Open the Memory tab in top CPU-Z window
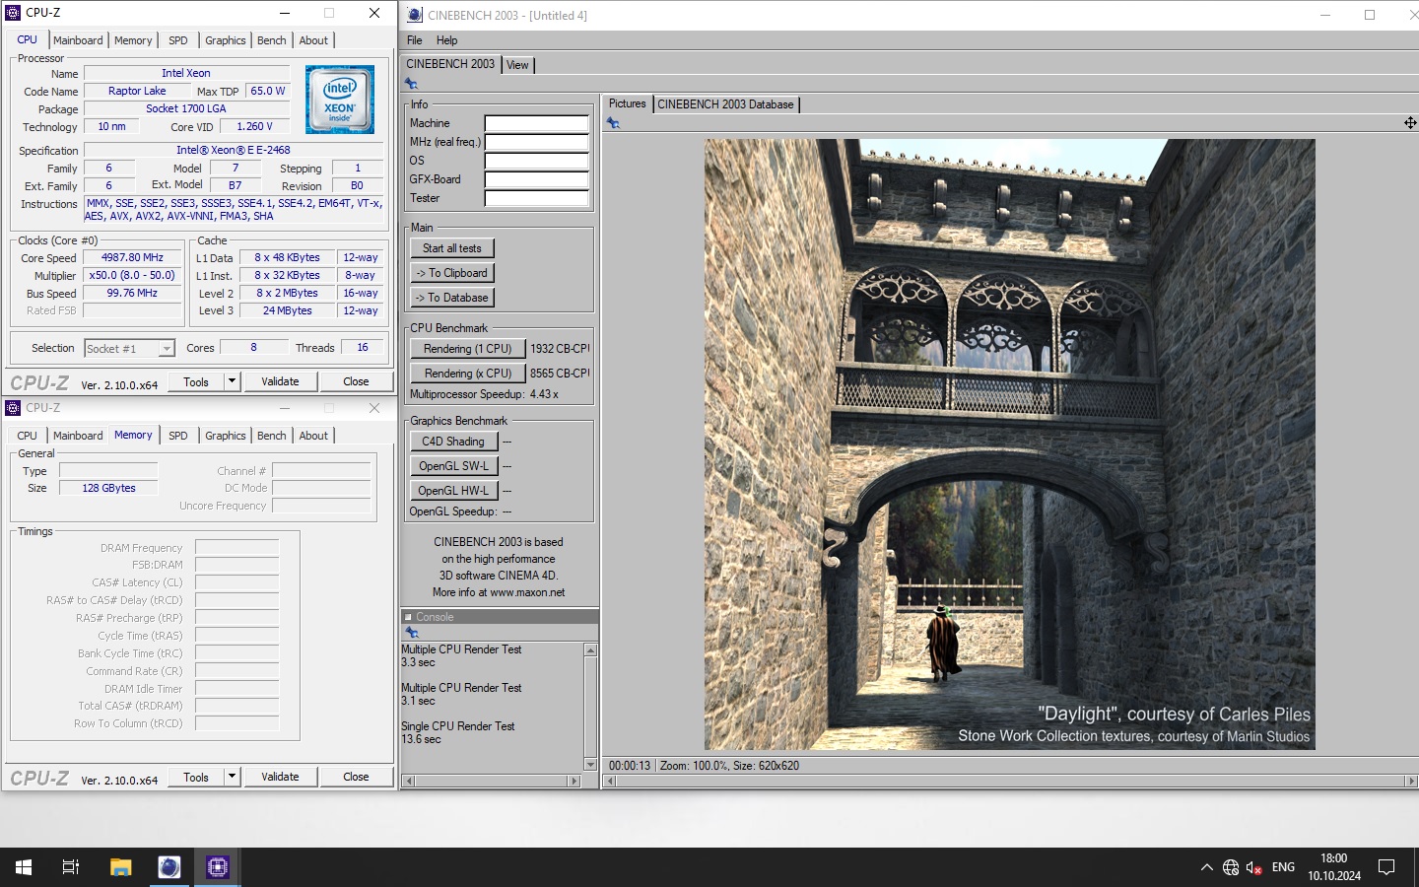1419x887 pixels. click(x=133, y=40)
